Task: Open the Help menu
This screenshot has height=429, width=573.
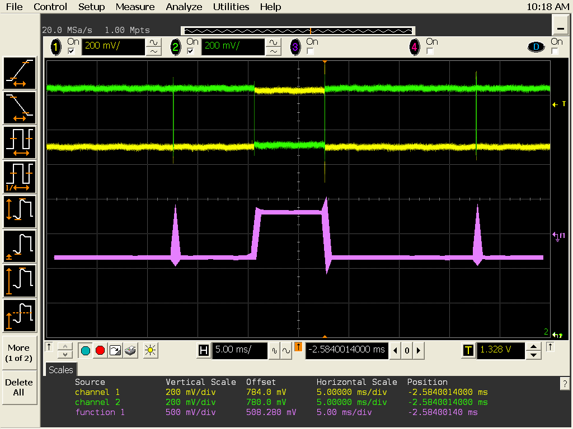Action: (270, 7)
